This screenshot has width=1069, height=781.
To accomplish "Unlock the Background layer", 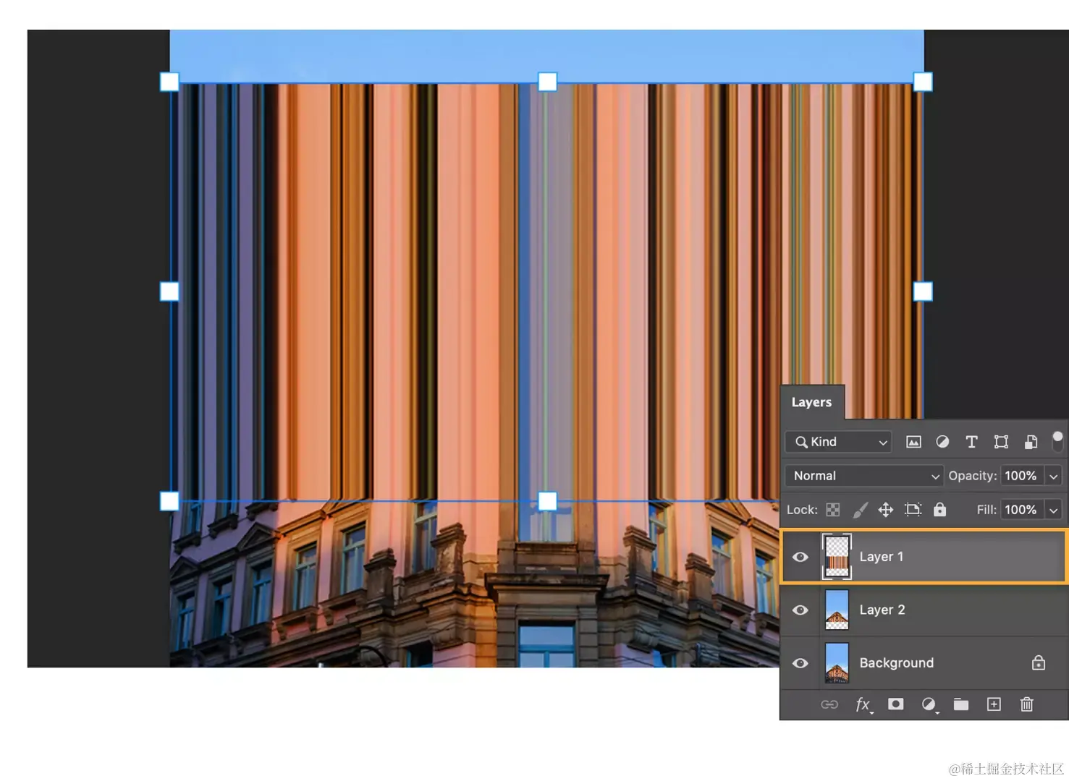I will coord(1039,662).
